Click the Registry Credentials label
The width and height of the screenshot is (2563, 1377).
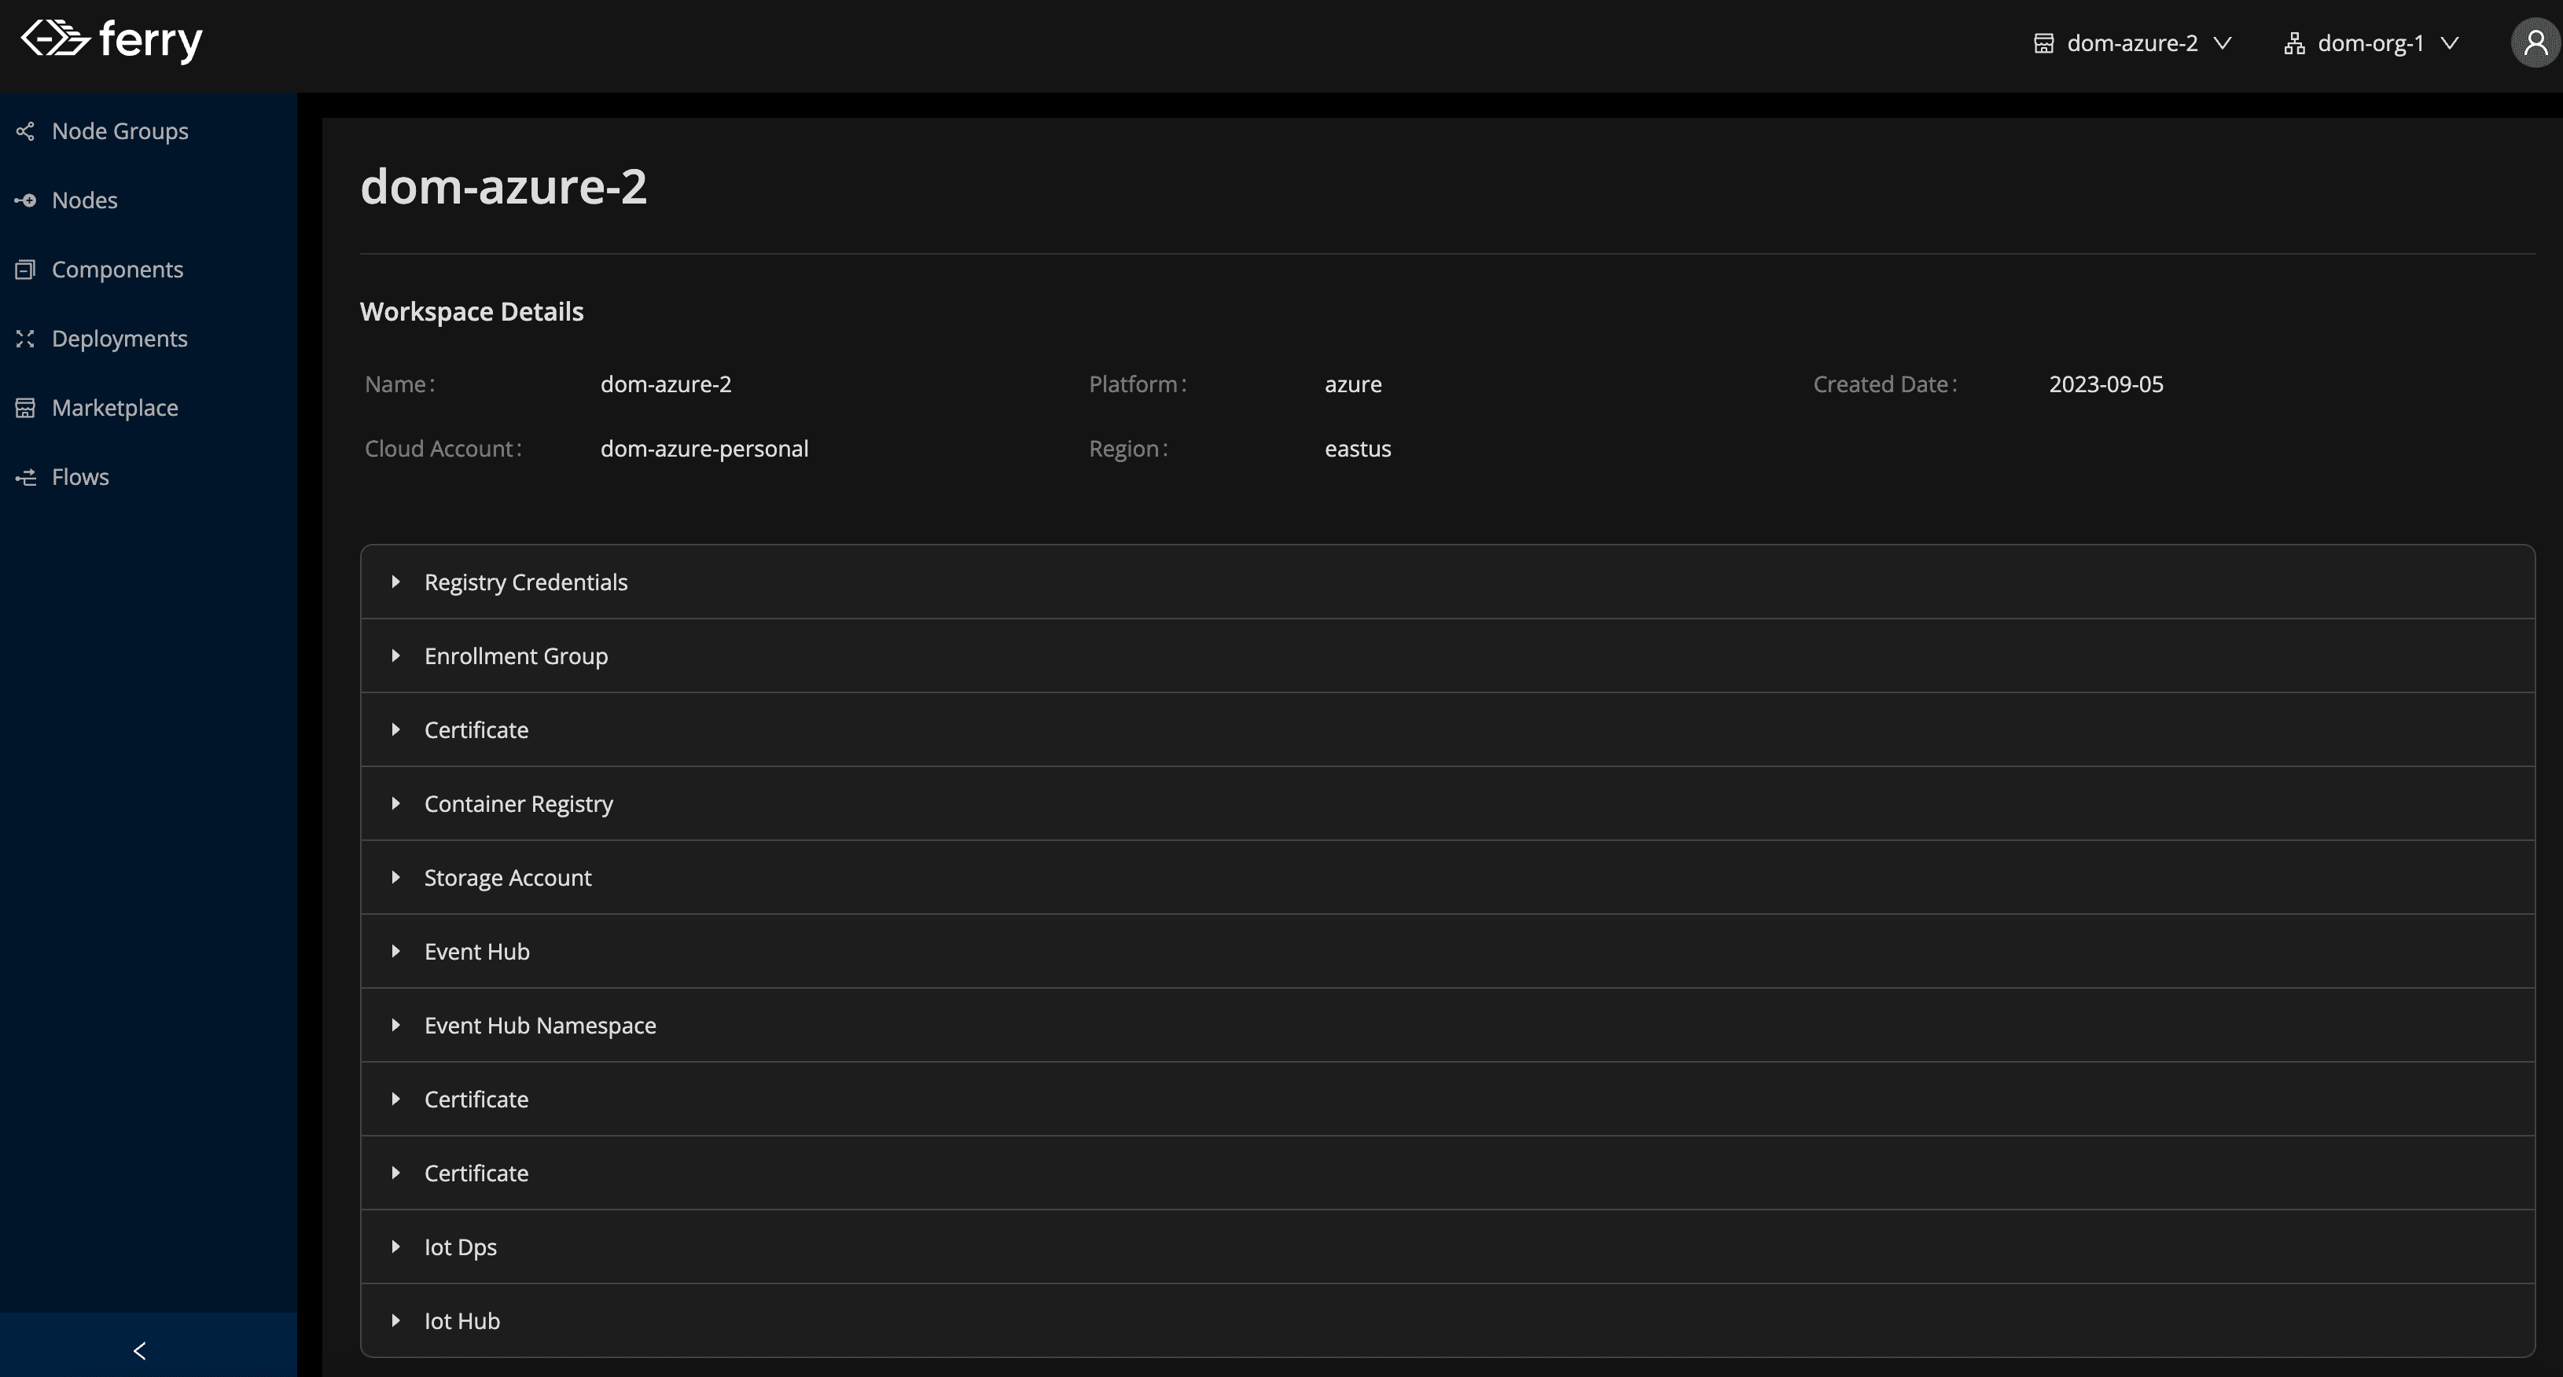(x=525, y=582)
